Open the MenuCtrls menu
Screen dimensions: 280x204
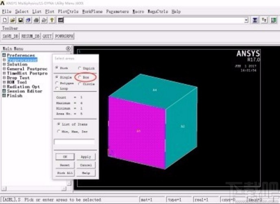coord(158,12)
